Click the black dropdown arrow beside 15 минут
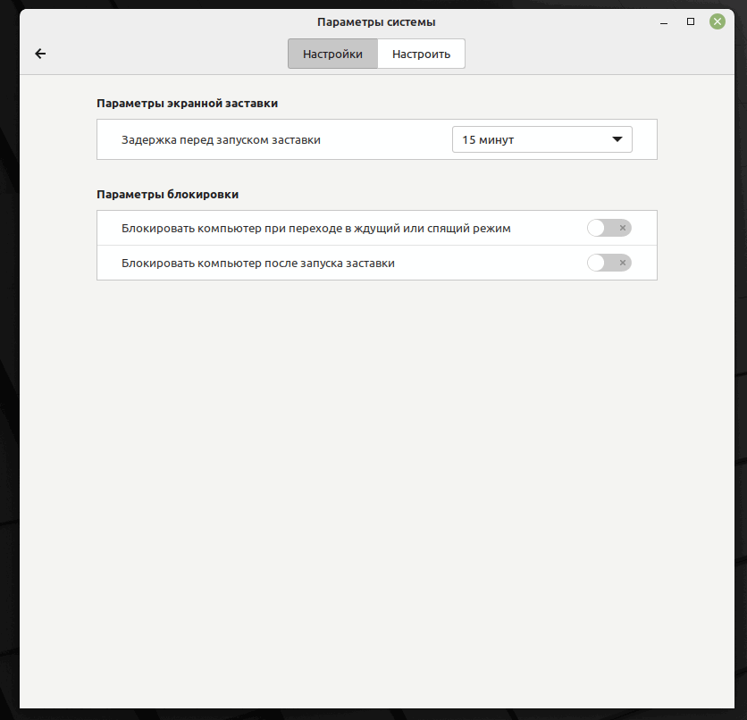The image size is (747, 720). point(617,139)
